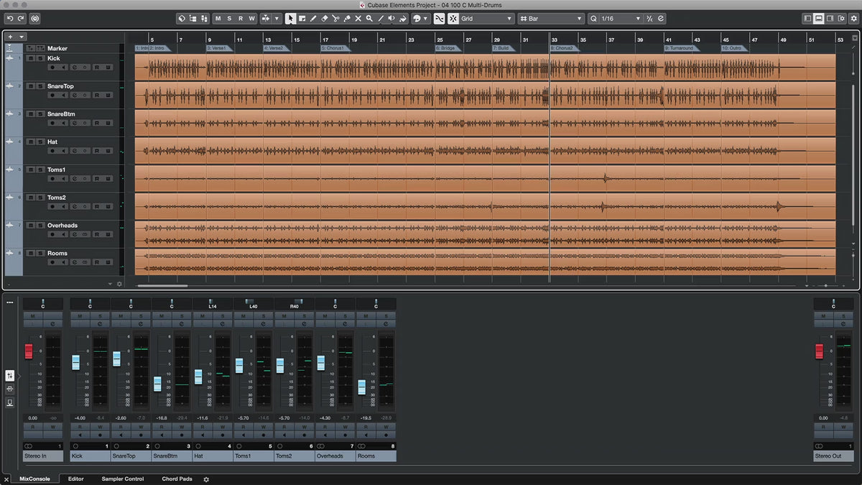
Task: Select the Zoom magnifier tool
Action: click(x=369, y=19)
